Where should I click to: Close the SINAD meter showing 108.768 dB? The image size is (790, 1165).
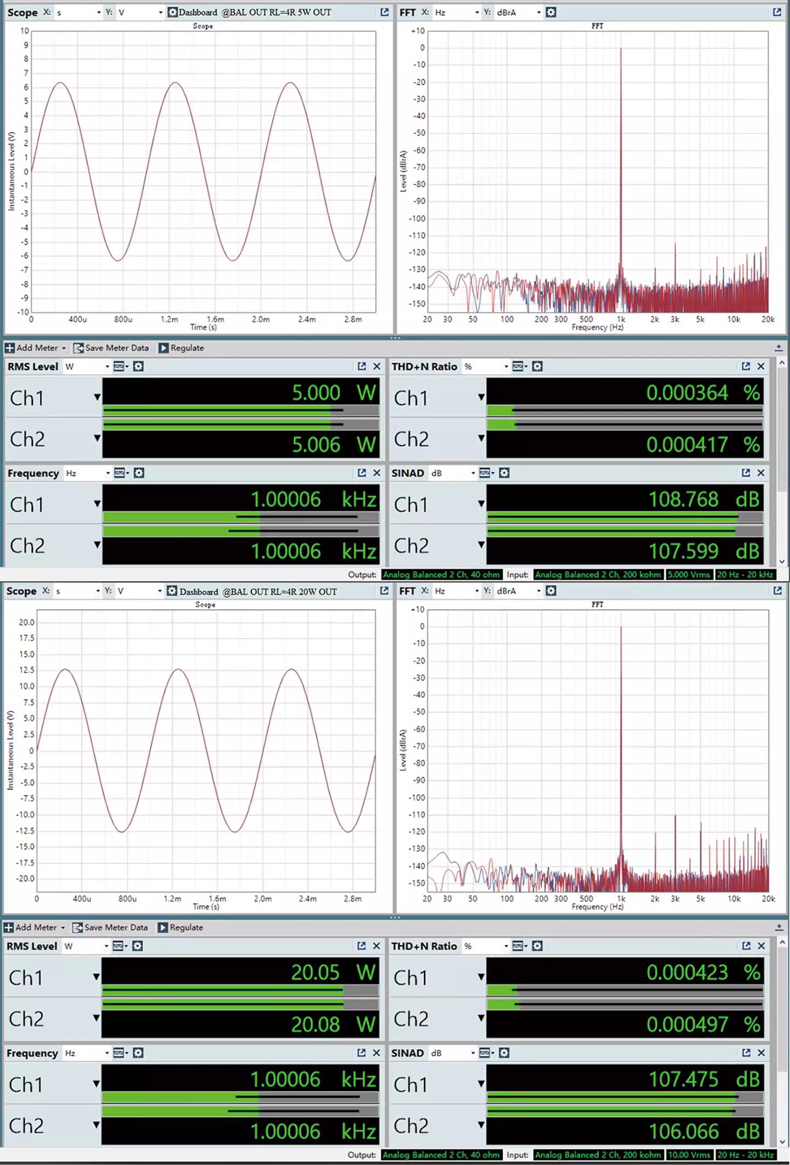pos(761,473)
